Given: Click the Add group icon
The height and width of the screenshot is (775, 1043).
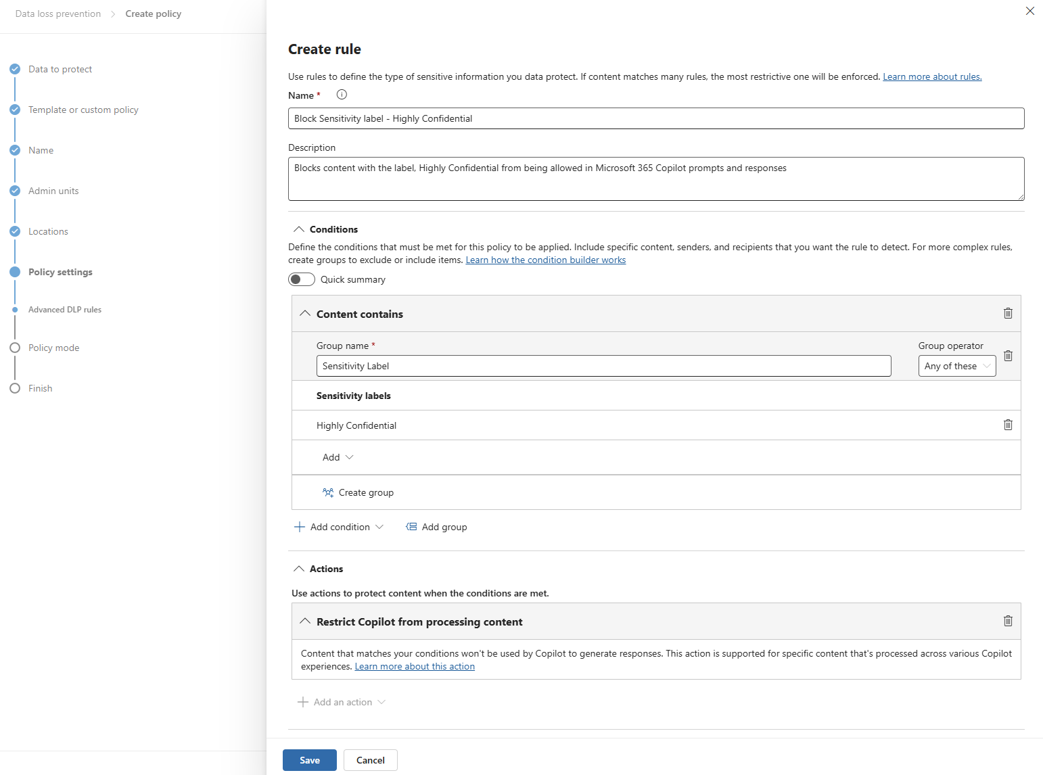Looking at the screenshot, I should pyautogui.click(x=411, y=527).
